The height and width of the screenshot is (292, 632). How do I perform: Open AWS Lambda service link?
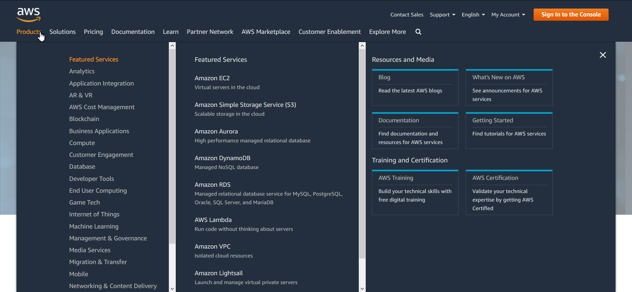coord(213,220)
